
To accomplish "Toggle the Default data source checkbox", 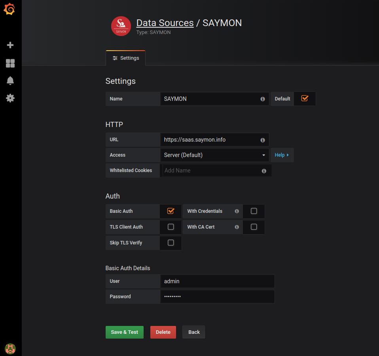I will [x=305, y=98].
